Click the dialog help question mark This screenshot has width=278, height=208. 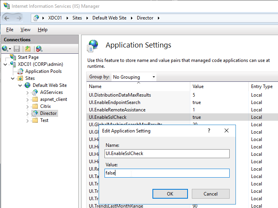pos(209,131)
